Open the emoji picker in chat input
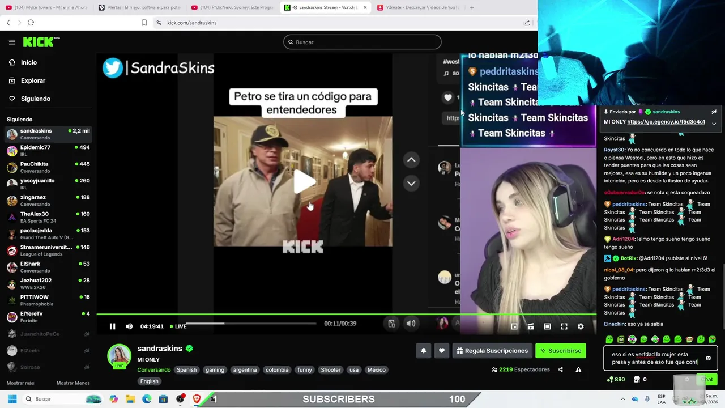725x408 pixels. click(x=708, y=358)
